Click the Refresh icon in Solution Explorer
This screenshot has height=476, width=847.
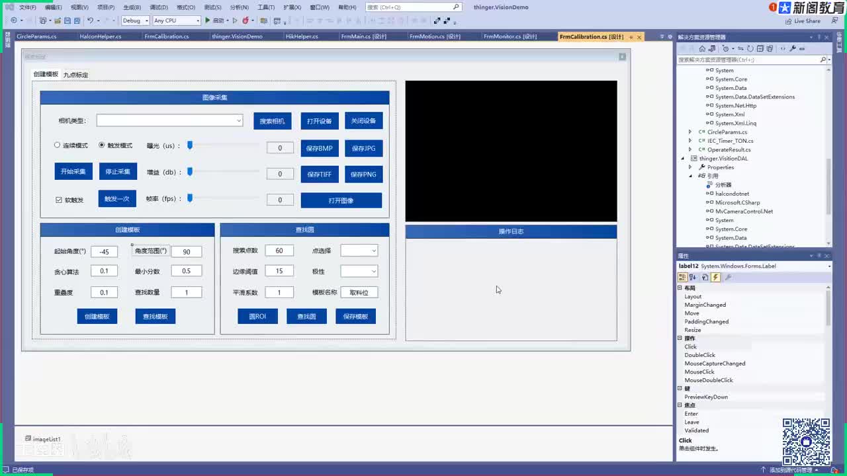[752, 48]
